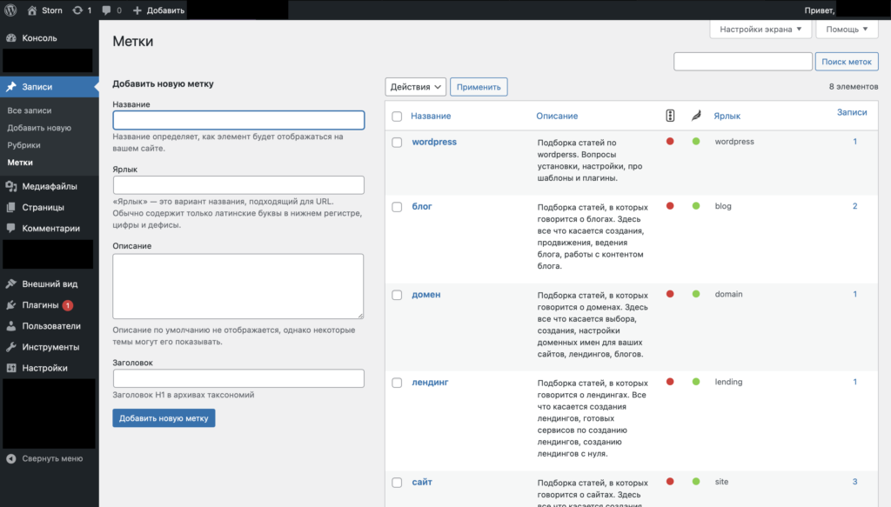891x507 pixels.
Task: Open the comments bubble in admin bar
Action: 106,10
